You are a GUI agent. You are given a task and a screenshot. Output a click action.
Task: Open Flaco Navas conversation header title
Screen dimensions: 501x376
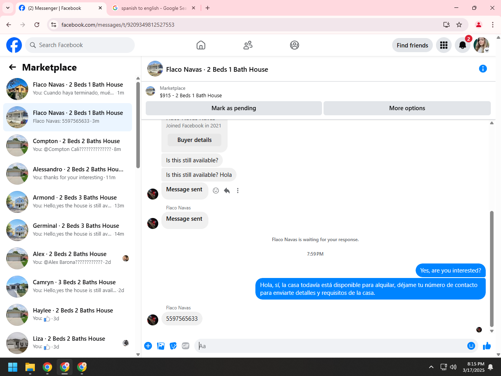pos(217,69)
